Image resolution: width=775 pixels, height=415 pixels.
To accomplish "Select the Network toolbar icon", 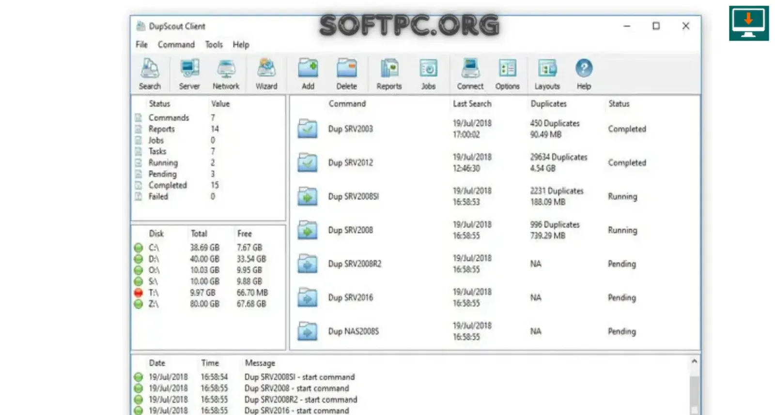I will point(226,74).
